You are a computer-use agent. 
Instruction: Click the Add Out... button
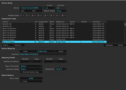(19, 45)
